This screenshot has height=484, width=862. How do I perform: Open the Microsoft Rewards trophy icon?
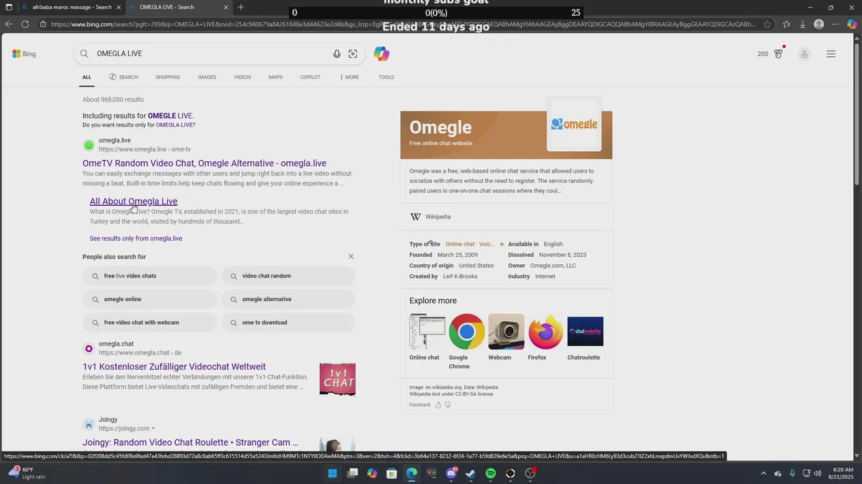[x=779, y=53]
